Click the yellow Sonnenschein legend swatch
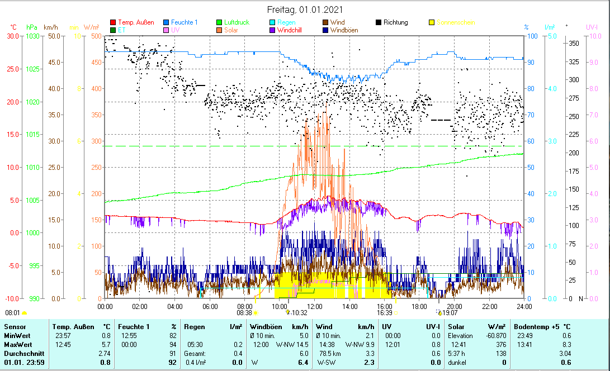 (432, 22)
